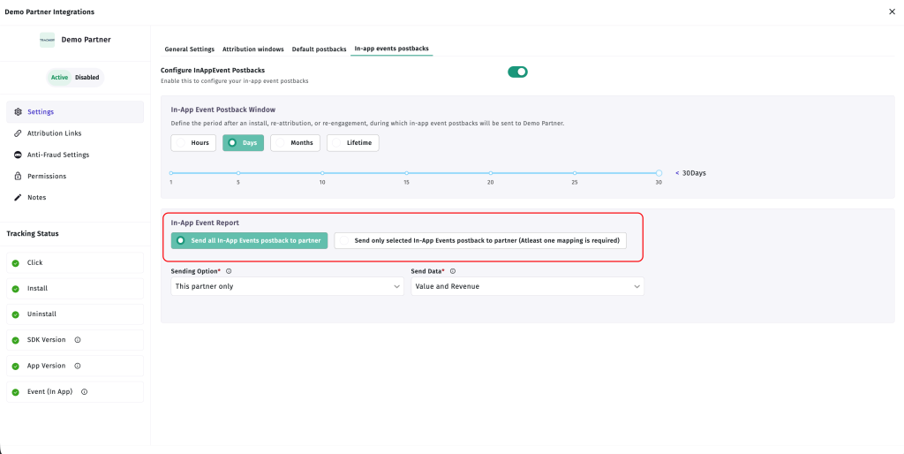The image size is (904, 454).
Task: Set postback window slider to 5
Action: point(238,173)
